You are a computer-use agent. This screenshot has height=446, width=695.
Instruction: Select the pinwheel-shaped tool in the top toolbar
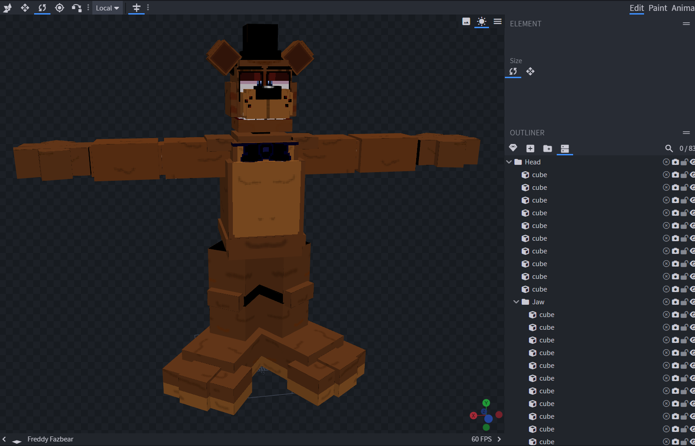(x=7, y=8)
